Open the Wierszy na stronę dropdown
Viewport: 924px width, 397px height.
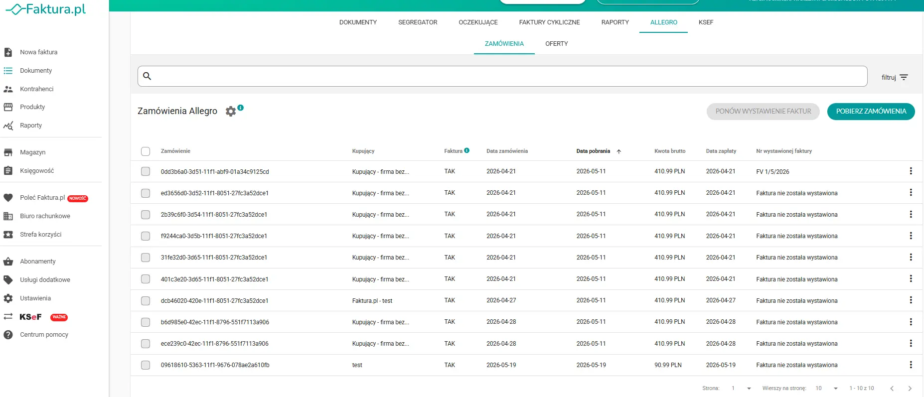pyautogui.click(x=827, y=389)
